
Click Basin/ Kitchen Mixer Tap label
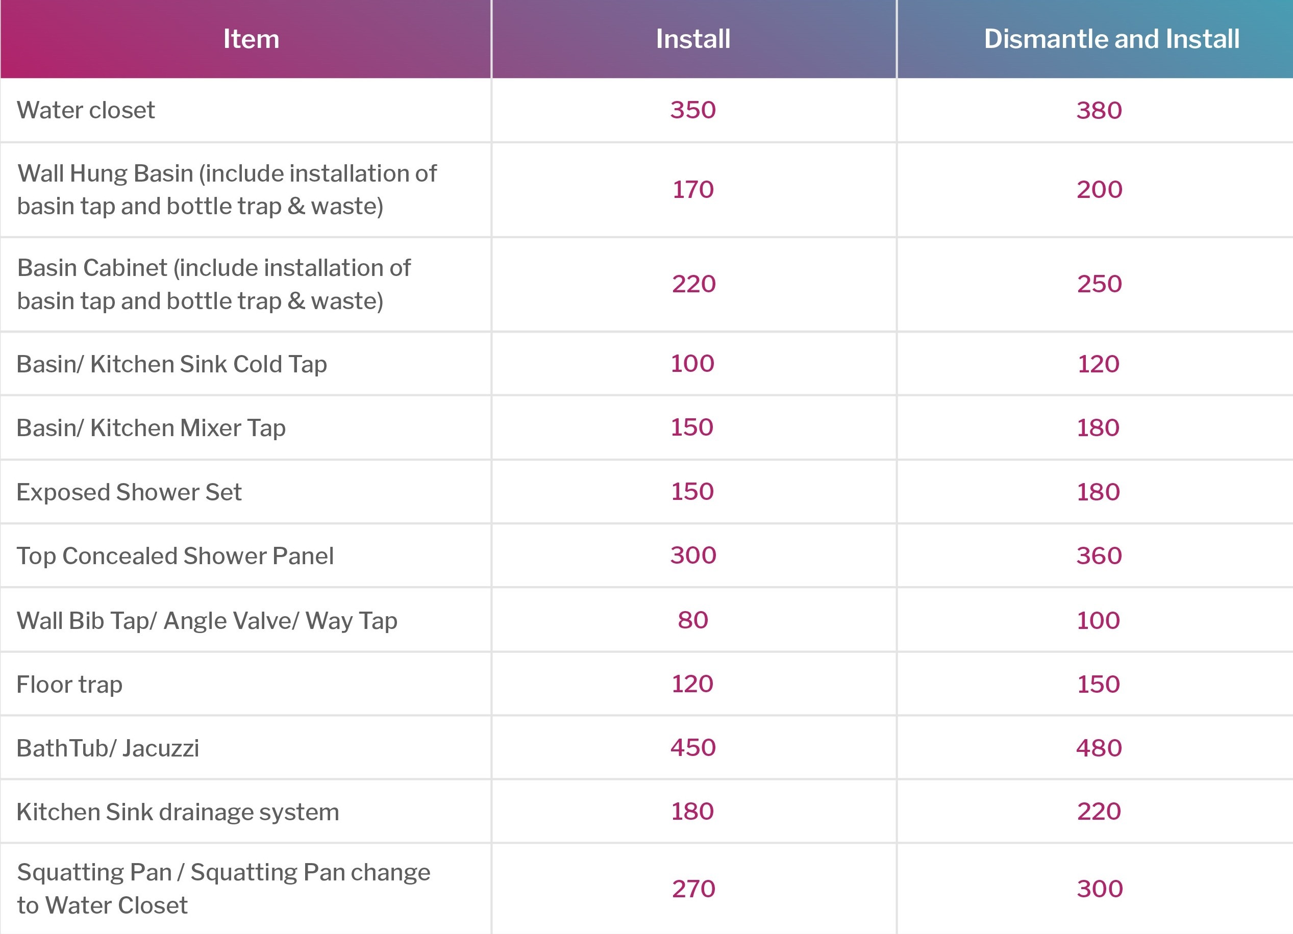[x=151, y=428]
